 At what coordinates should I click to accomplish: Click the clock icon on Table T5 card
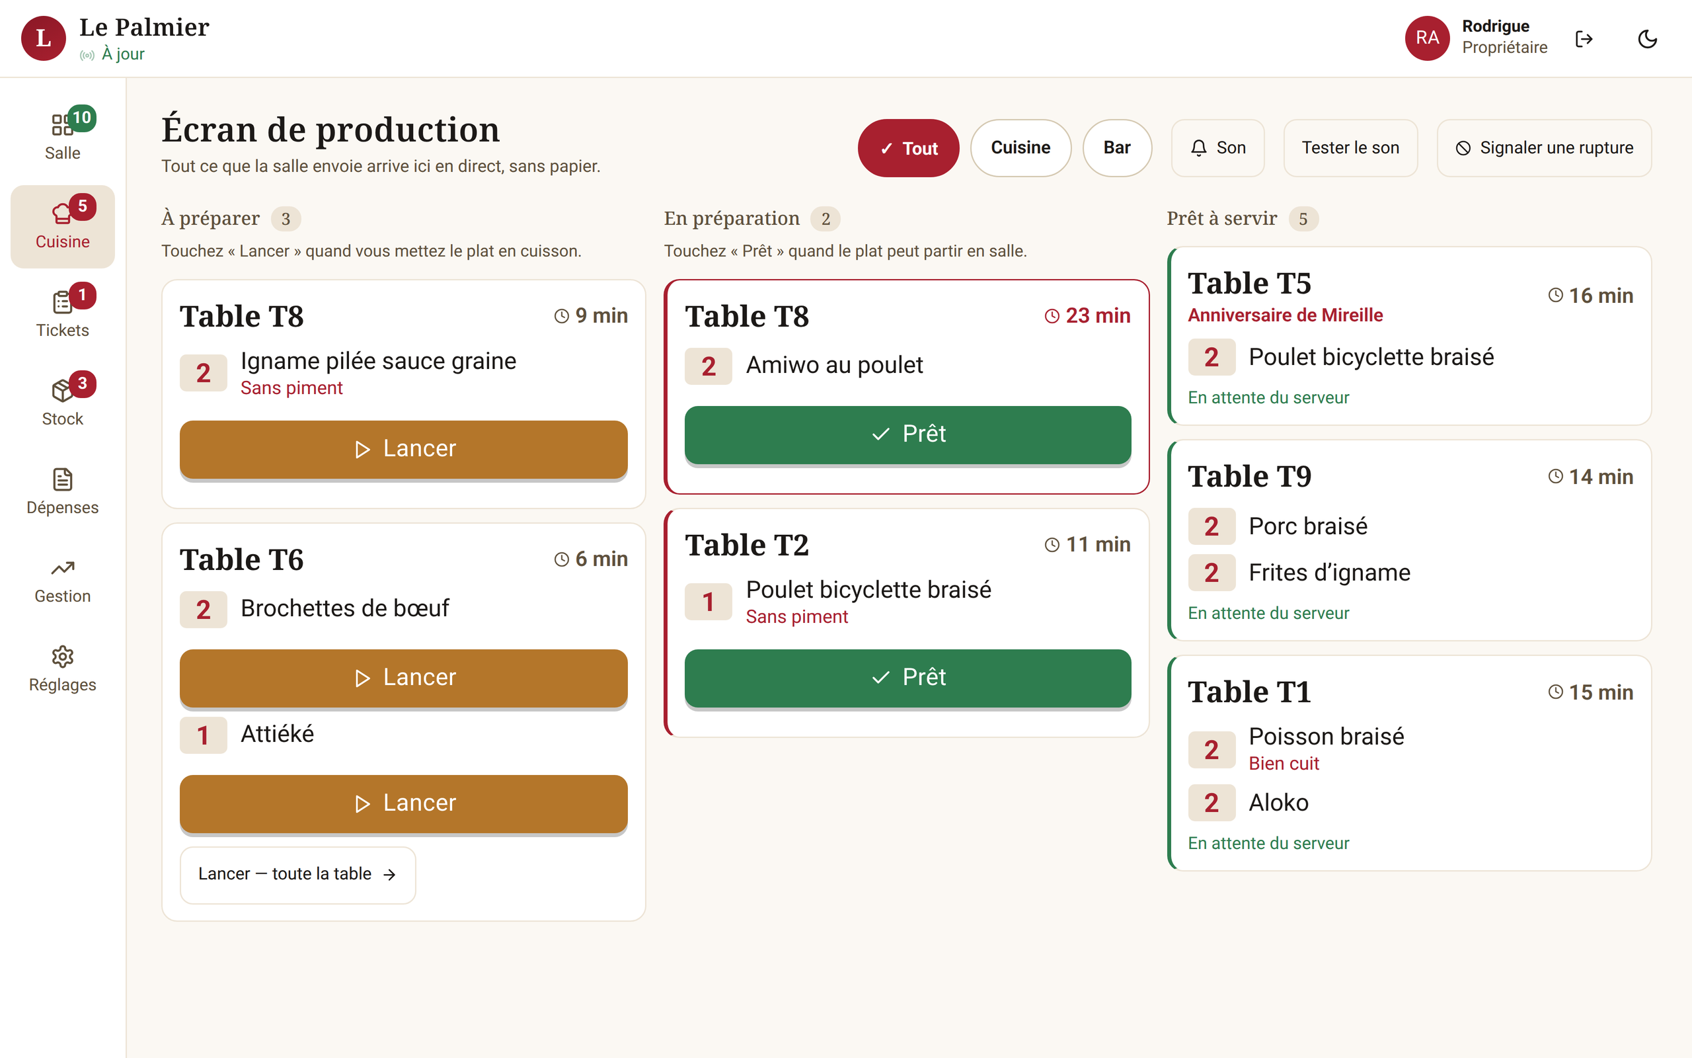click(x=1555, y=296)
